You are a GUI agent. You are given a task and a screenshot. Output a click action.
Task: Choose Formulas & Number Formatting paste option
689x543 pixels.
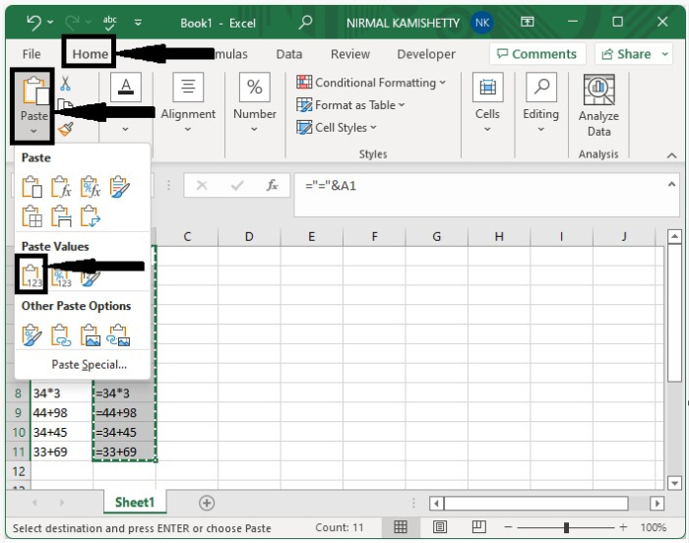(x=91, y=187)
